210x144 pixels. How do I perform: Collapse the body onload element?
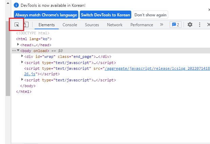tap(18, 50)
